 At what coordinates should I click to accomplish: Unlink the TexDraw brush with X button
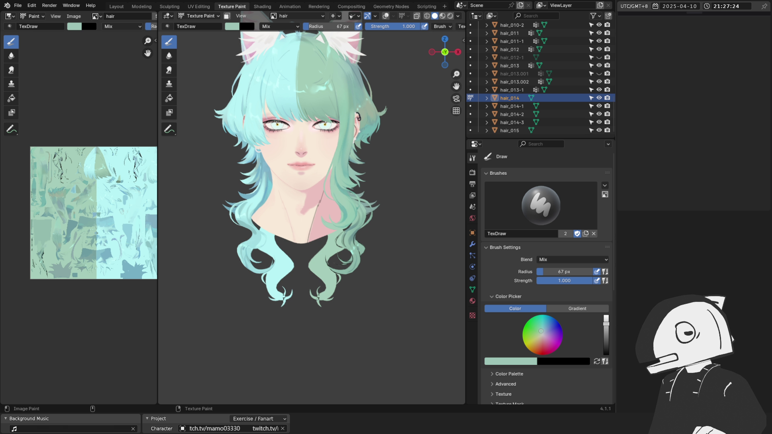tap(593, 233)
